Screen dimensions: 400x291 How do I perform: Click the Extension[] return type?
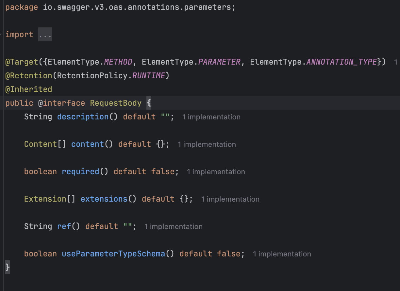click(50, 199)
